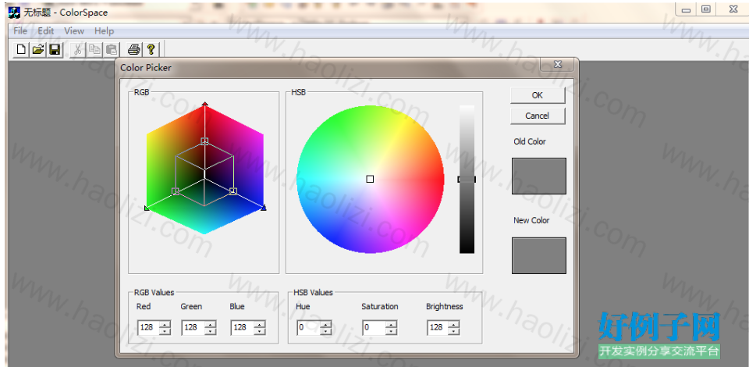Screen dimensions: 749x367
Task: Click the Save floppy disk toolbar icon
Action: (55, 49)
